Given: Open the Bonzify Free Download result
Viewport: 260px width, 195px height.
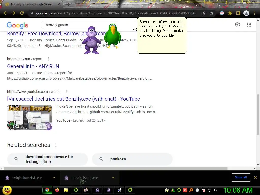Looking at the screenshot, I should point(57,34).
